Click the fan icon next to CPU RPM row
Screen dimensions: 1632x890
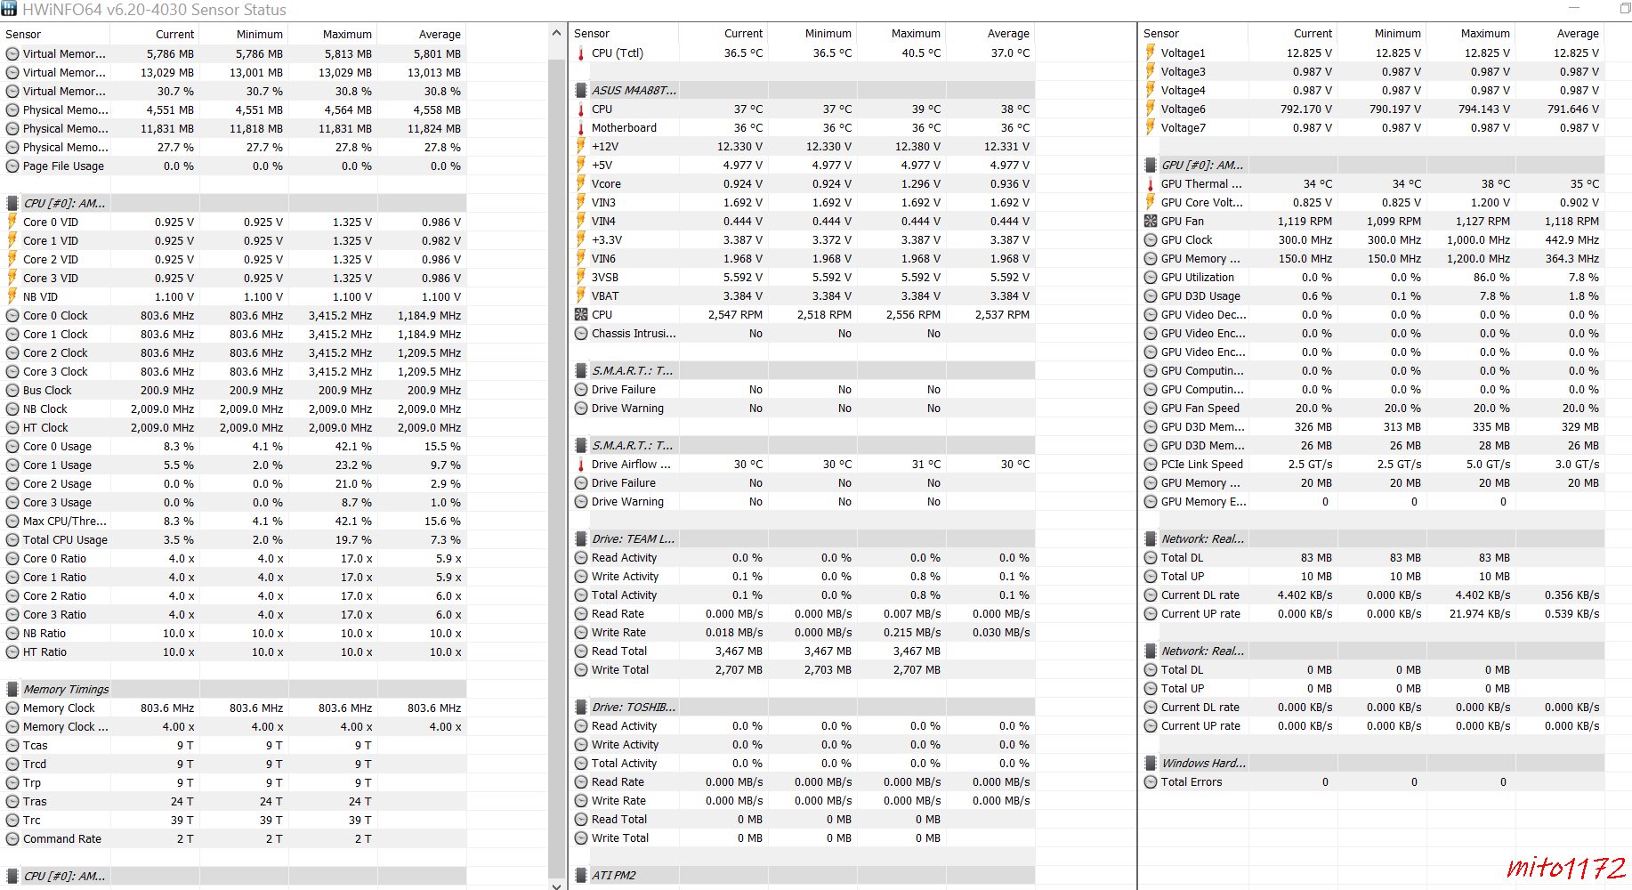click(x=581, y=314)
